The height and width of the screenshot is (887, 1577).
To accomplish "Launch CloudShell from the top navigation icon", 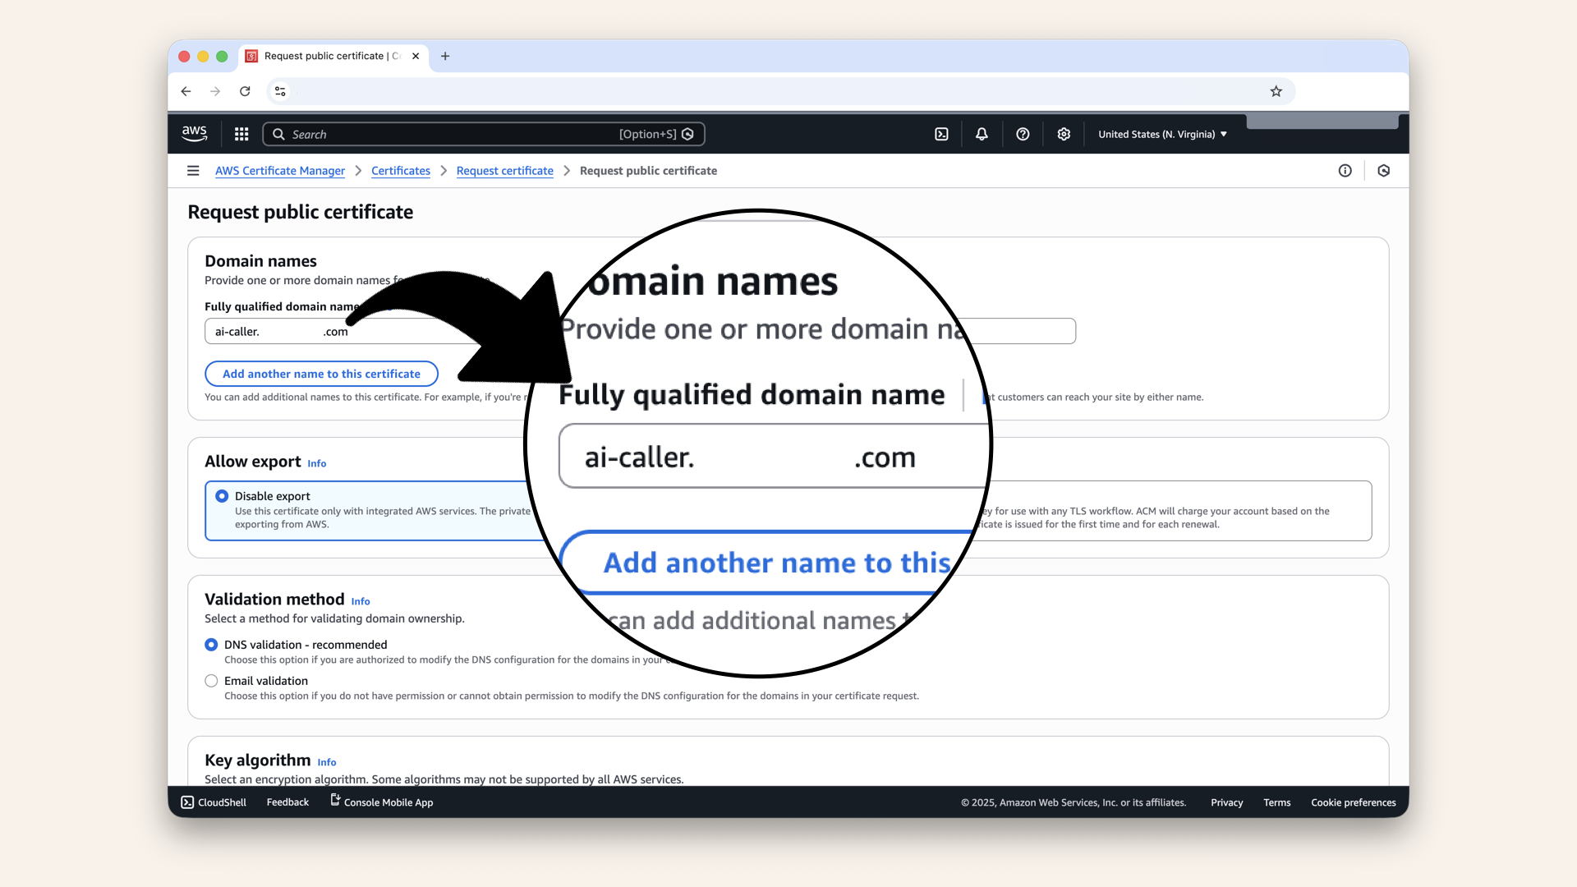I will pyautogui.click(x=941, y=133).
